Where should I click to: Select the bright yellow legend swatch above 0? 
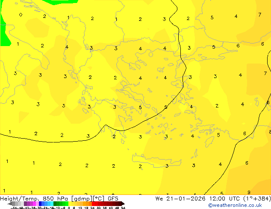tap(70, 203)
